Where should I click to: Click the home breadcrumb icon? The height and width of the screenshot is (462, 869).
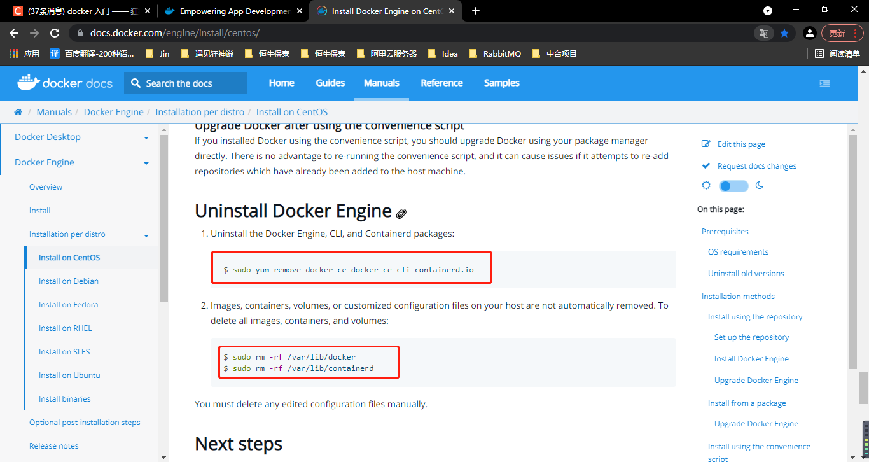coord(18,112)
